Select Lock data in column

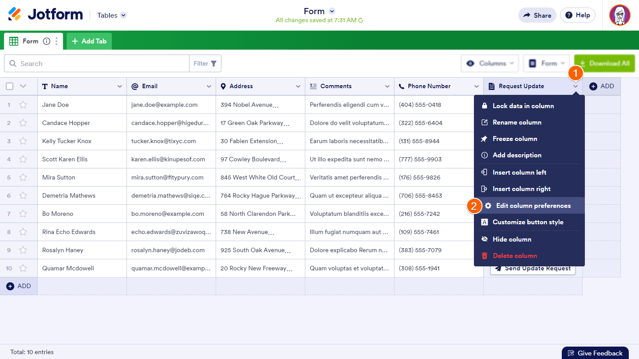[529, 106]
